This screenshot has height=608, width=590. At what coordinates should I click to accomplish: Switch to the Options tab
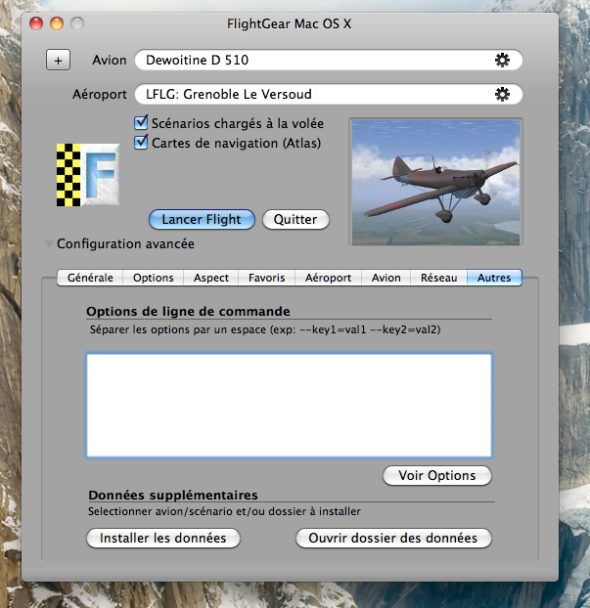pos(153,278)
